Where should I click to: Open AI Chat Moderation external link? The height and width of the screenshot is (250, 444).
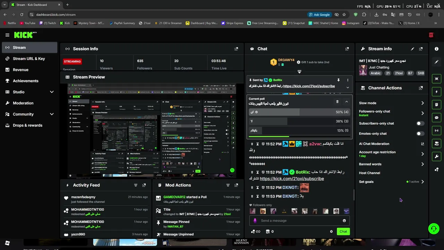(422, 144)
